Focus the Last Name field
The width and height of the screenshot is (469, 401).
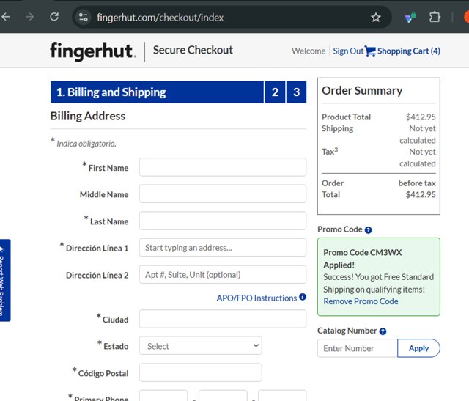click(223, 221)
